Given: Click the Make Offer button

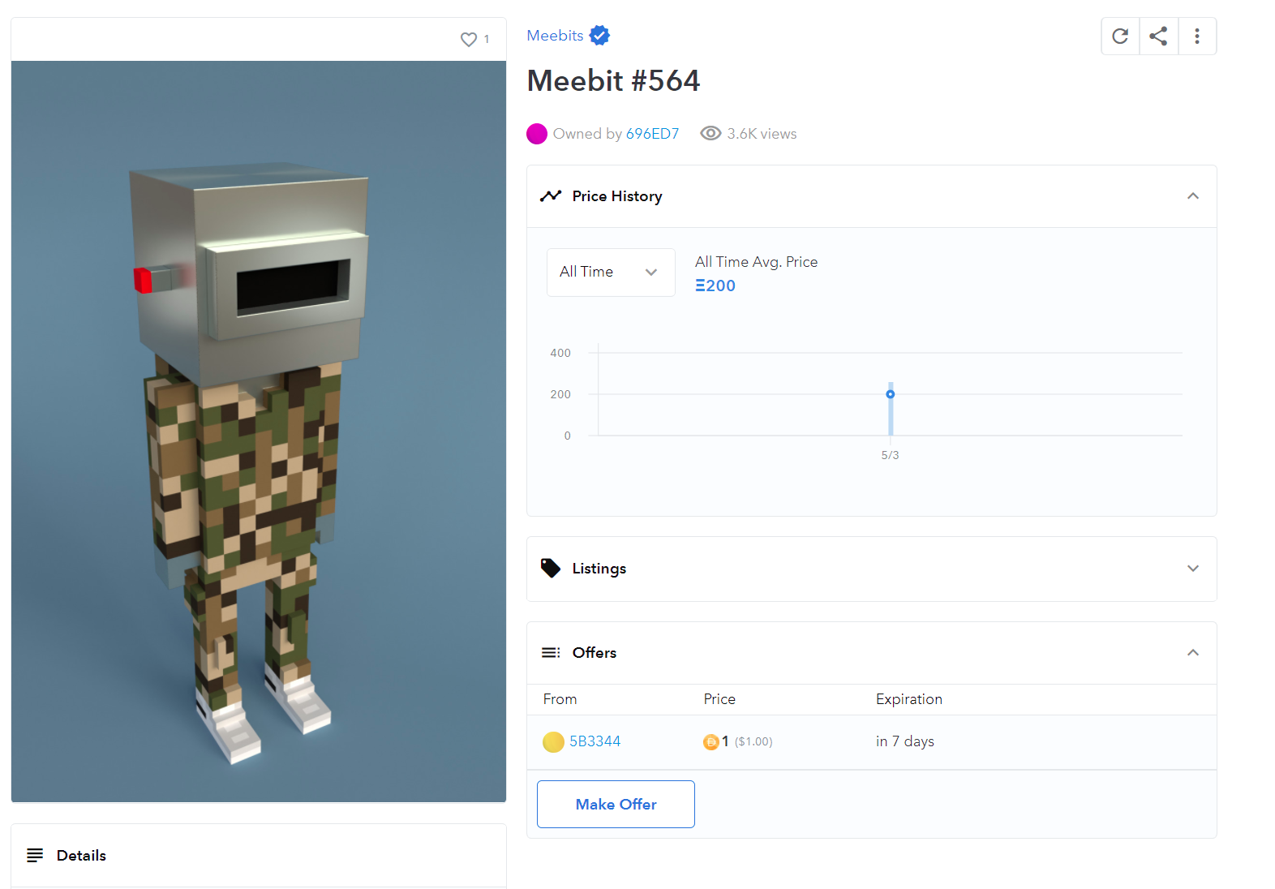Looking at the screenshot, I should [616, 805].
